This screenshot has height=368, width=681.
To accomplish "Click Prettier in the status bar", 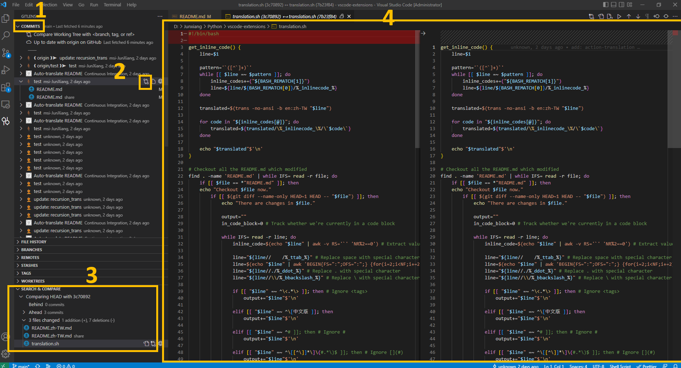I will tap(646, 366).
